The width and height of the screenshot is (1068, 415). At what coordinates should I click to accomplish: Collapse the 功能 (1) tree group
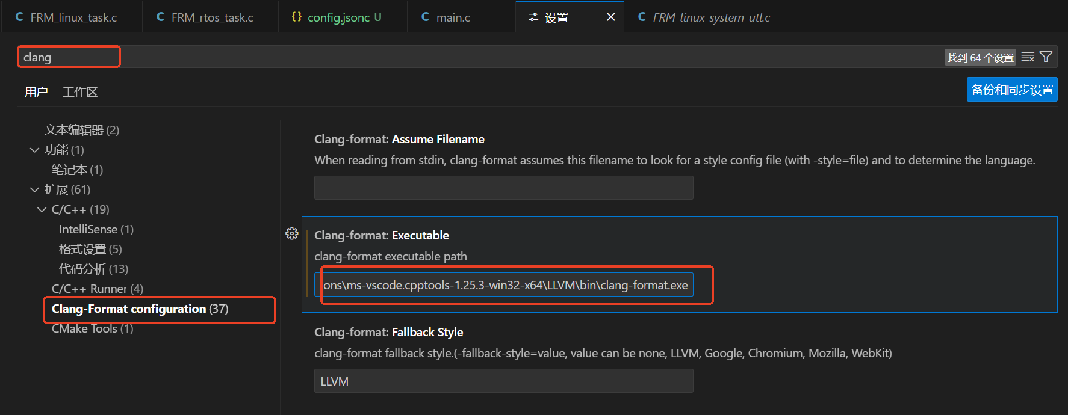click(34, 150)
